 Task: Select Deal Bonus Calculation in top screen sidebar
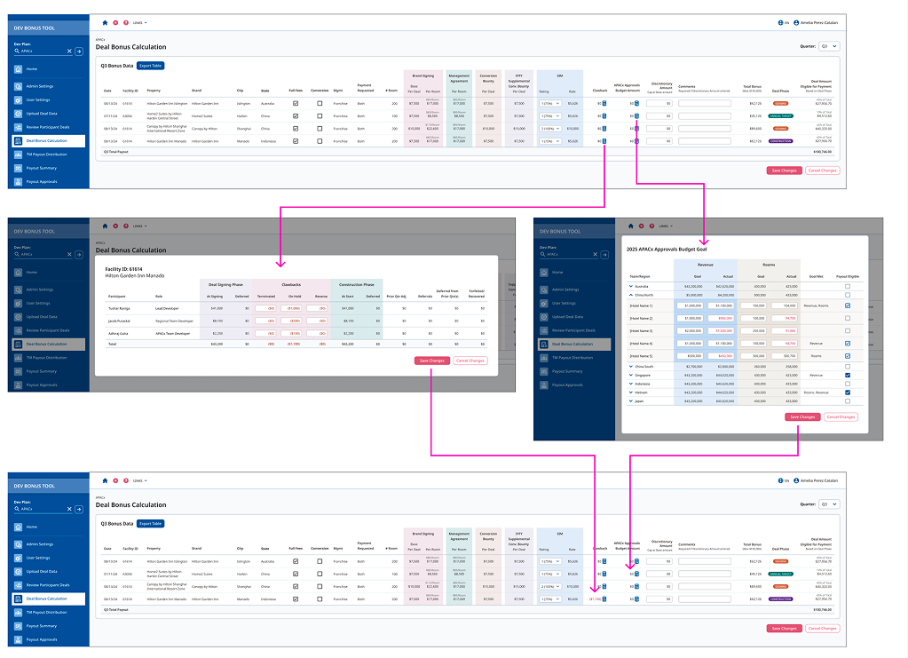(x=48, y=141)
